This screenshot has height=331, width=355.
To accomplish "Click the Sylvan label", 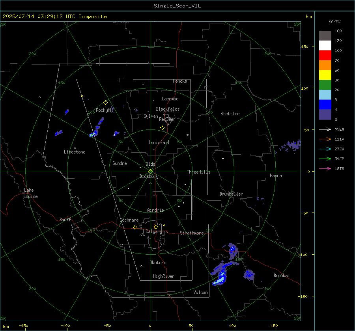I will pyautogui.click(x=151, y=116).
